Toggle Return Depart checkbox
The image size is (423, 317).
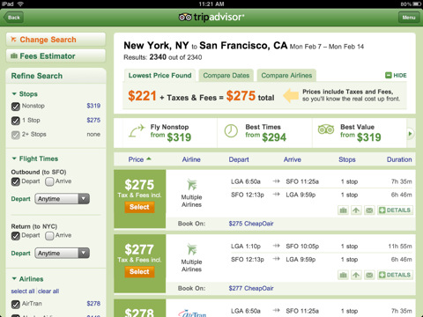pyautogui.click(x=16, y=236)
